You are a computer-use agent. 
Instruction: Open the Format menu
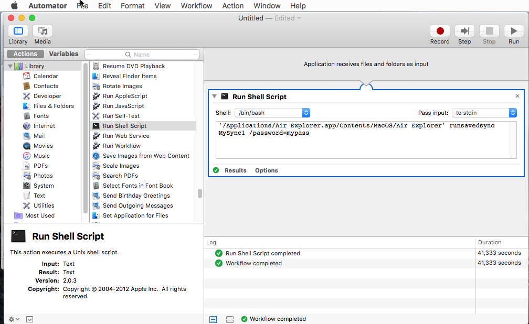[x=133, y=6]
